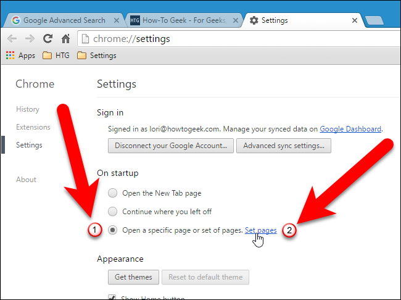This screenshot has height=300, width=401.
Task: Open Extensions in the Chrome sidebar
Action: [33, 127]
